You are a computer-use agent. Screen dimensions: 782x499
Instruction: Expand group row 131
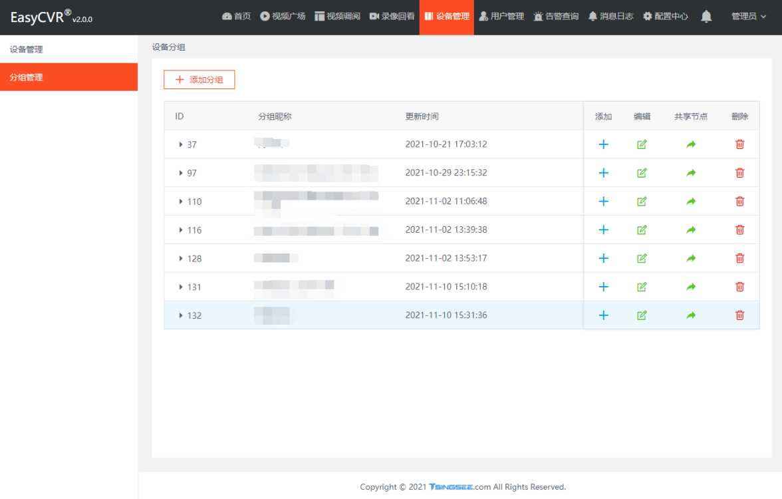181,287
